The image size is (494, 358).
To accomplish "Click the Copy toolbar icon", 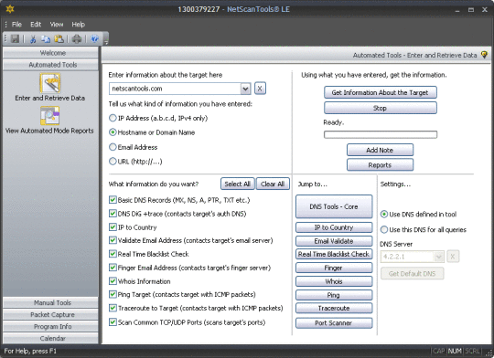I will [46, 38].
